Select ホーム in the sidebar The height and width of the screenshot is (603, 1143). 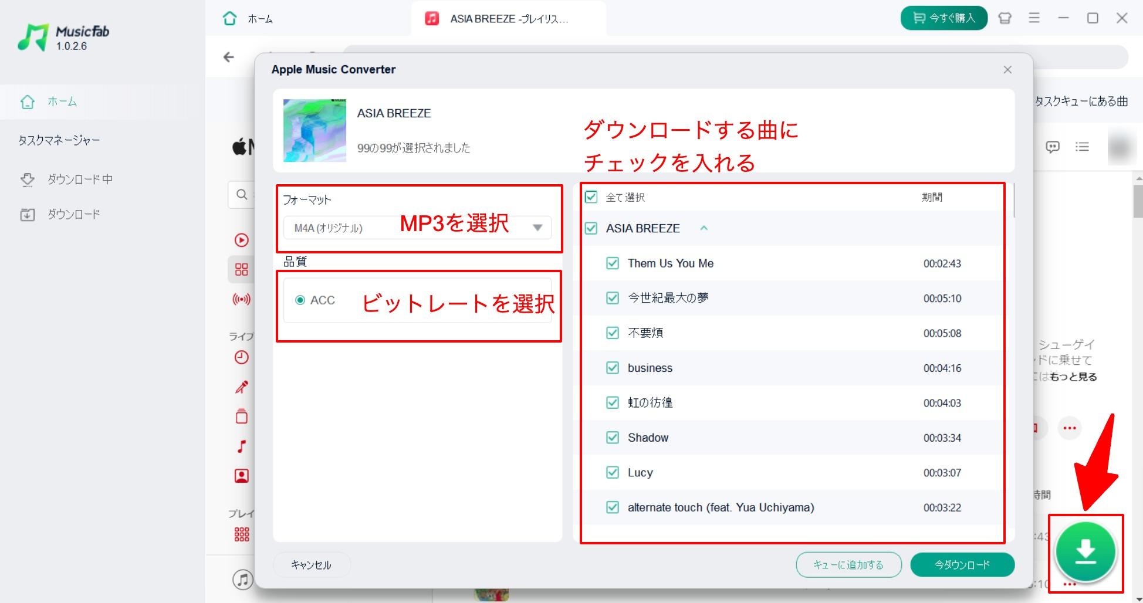[103, 102]
